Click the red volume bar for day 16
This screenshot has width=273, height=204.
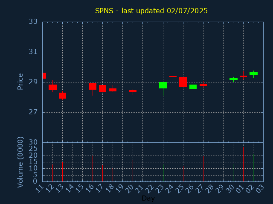tap(93, 169)
